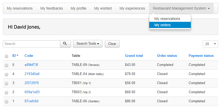Click the magnifying glass search icon
221x109 pixels.
coord(65,44)
